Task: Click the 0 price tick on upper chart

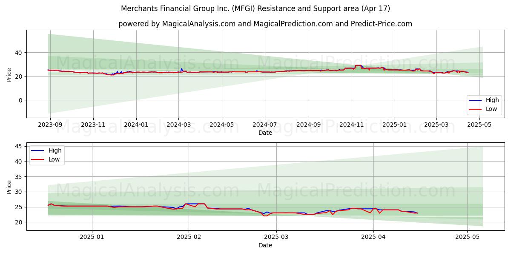Action: tap(21, 100)
